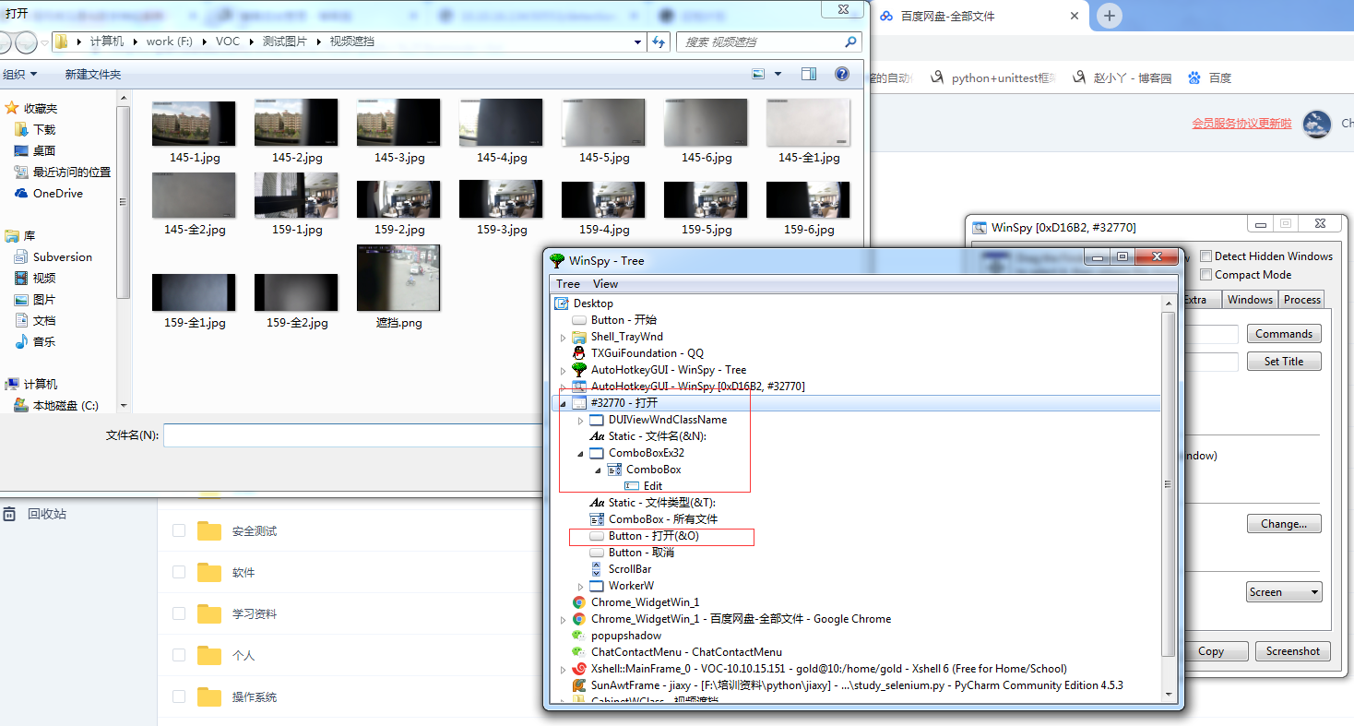Check the 学习资料 folder checkbox
This screenshot has height=726, width=1354.
point(179,613)
